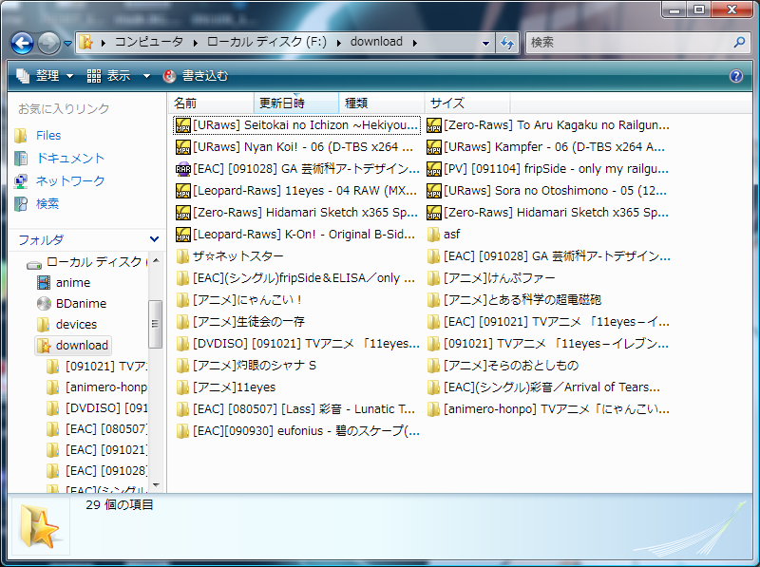This screenshot has width=760, height=567.
Task: Select [EAC] [080507] folder in tree
Action: (x=97, y=429)
